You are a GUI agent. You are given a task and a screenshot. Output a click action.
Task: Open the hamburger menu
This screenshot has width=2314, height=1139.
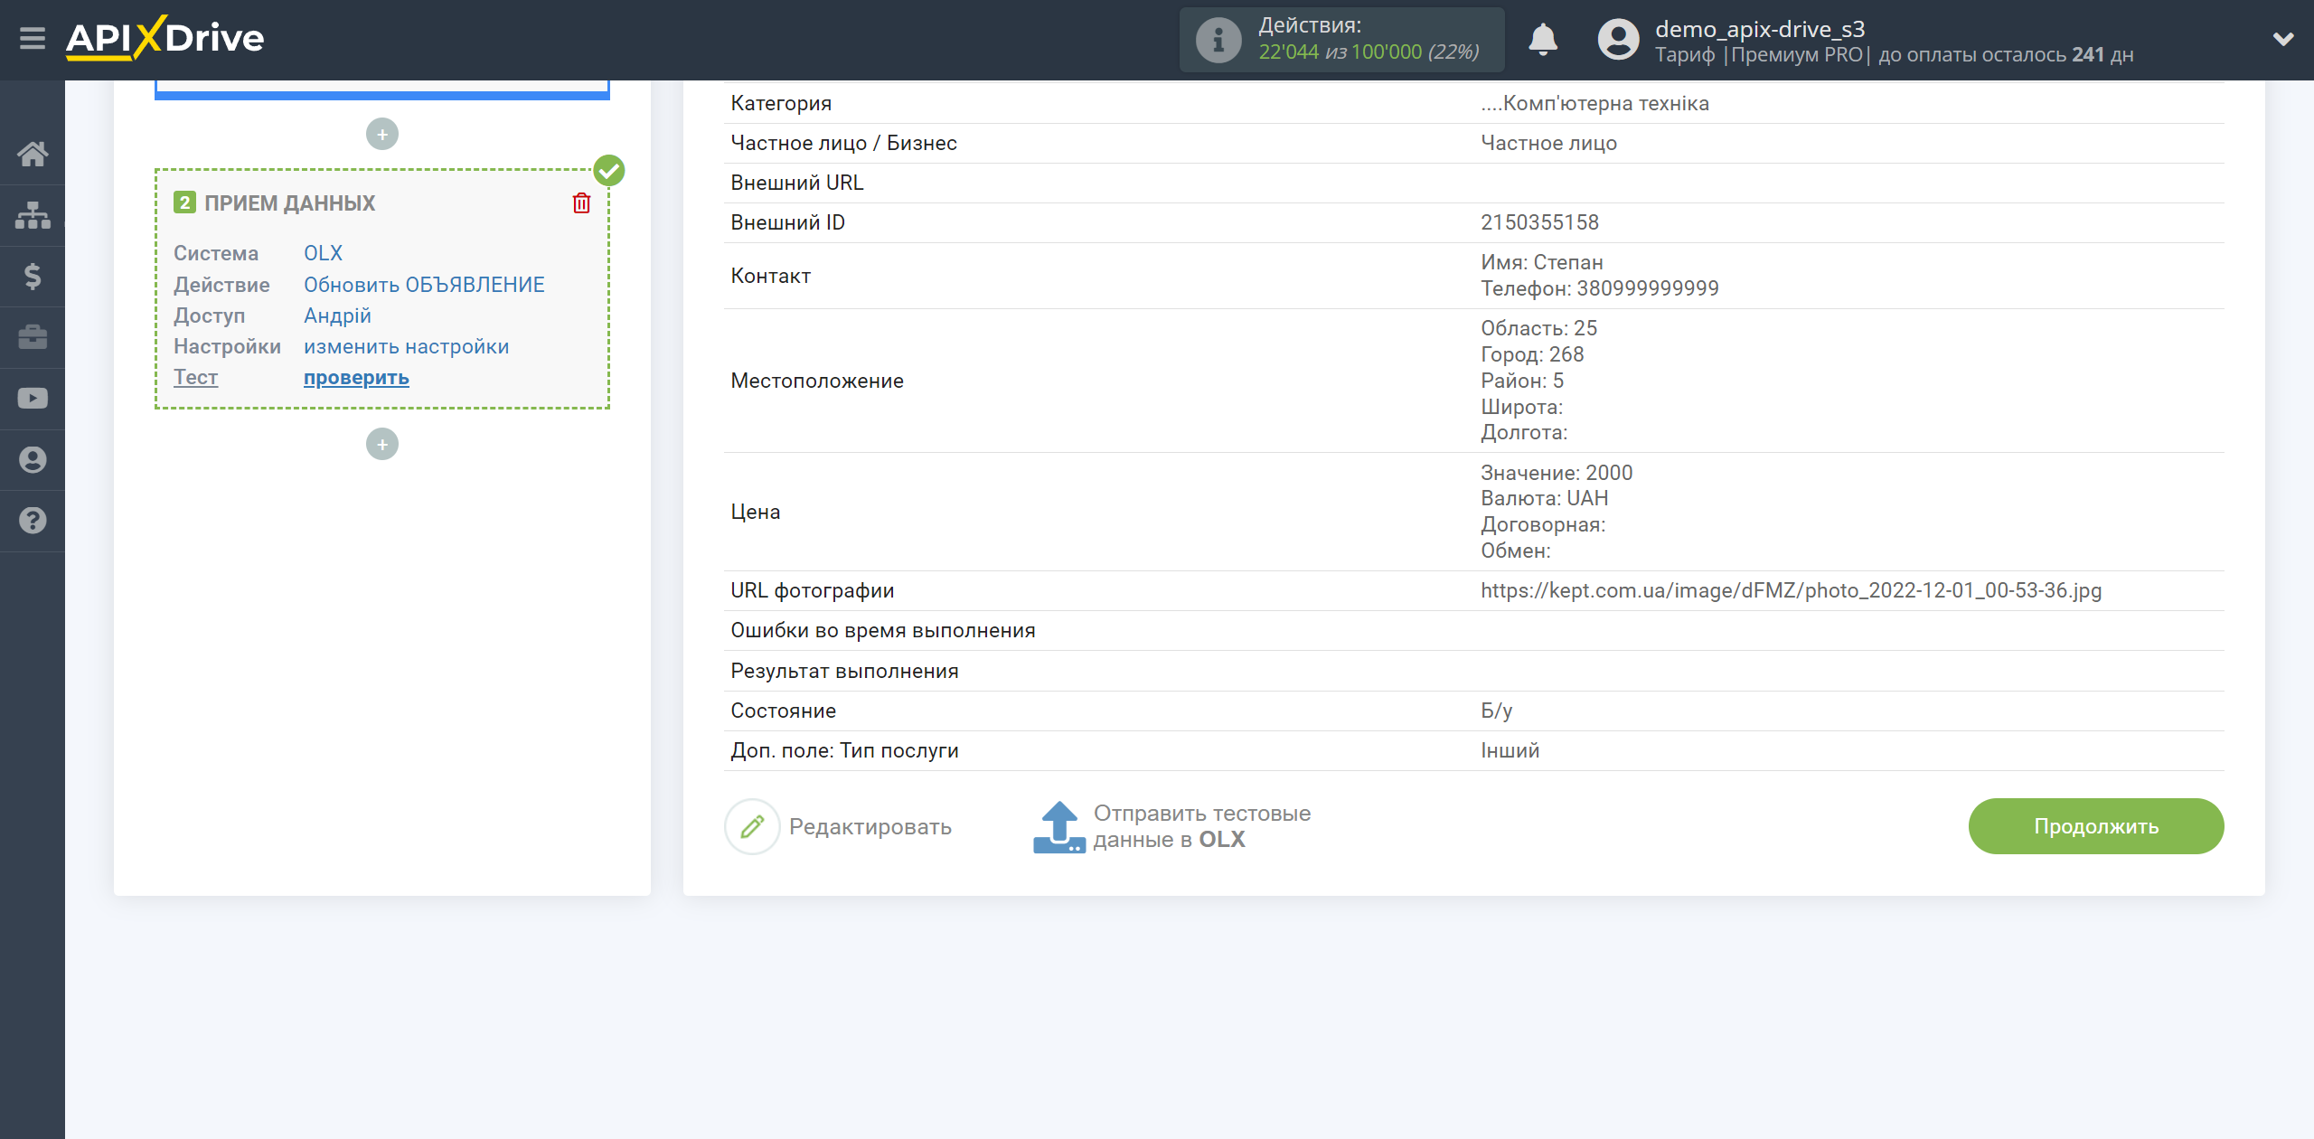pos(33,39)
